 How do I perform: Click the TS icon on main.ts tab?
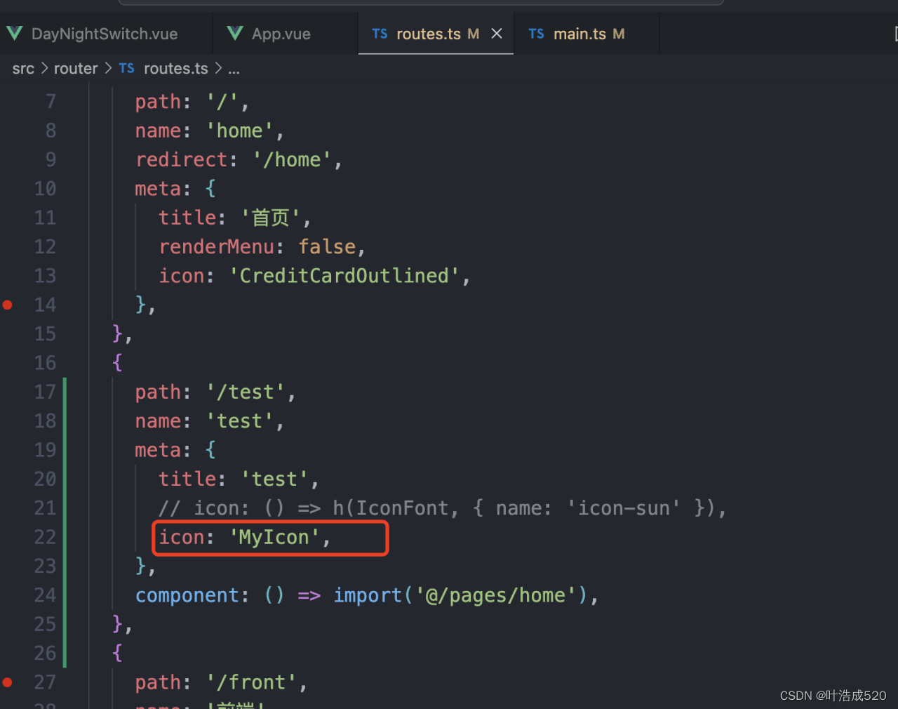tap(536, 34)
